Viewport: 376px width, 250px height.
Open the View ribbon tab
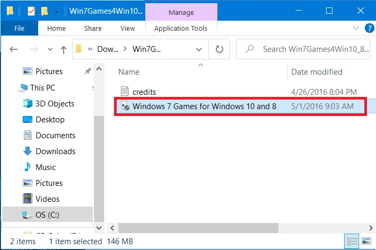click(x=127, y=28)
